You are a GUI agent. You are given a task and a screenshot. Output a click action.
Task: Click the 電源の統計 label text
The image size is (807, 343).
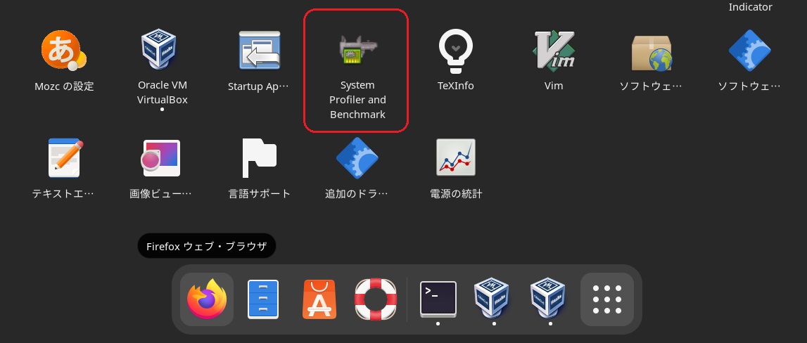pos(455,194)
